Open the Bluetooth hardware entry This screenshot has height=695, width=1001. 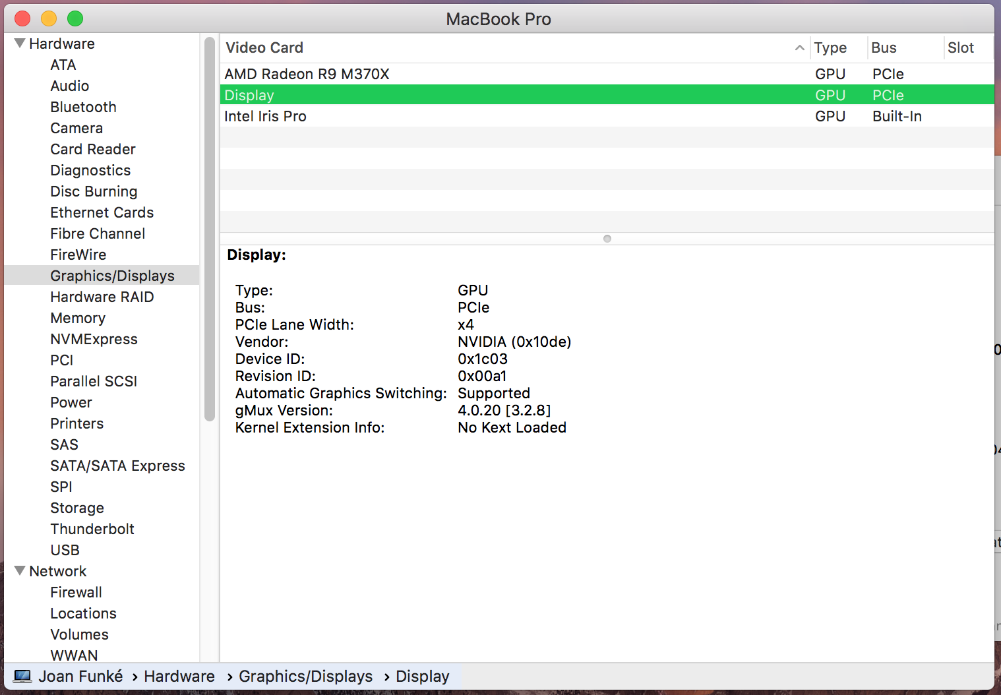tap(83, 107)
